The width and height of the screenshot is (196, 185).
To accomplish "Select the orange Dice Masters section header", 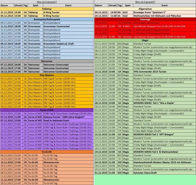I will click(x=47, y=75).
